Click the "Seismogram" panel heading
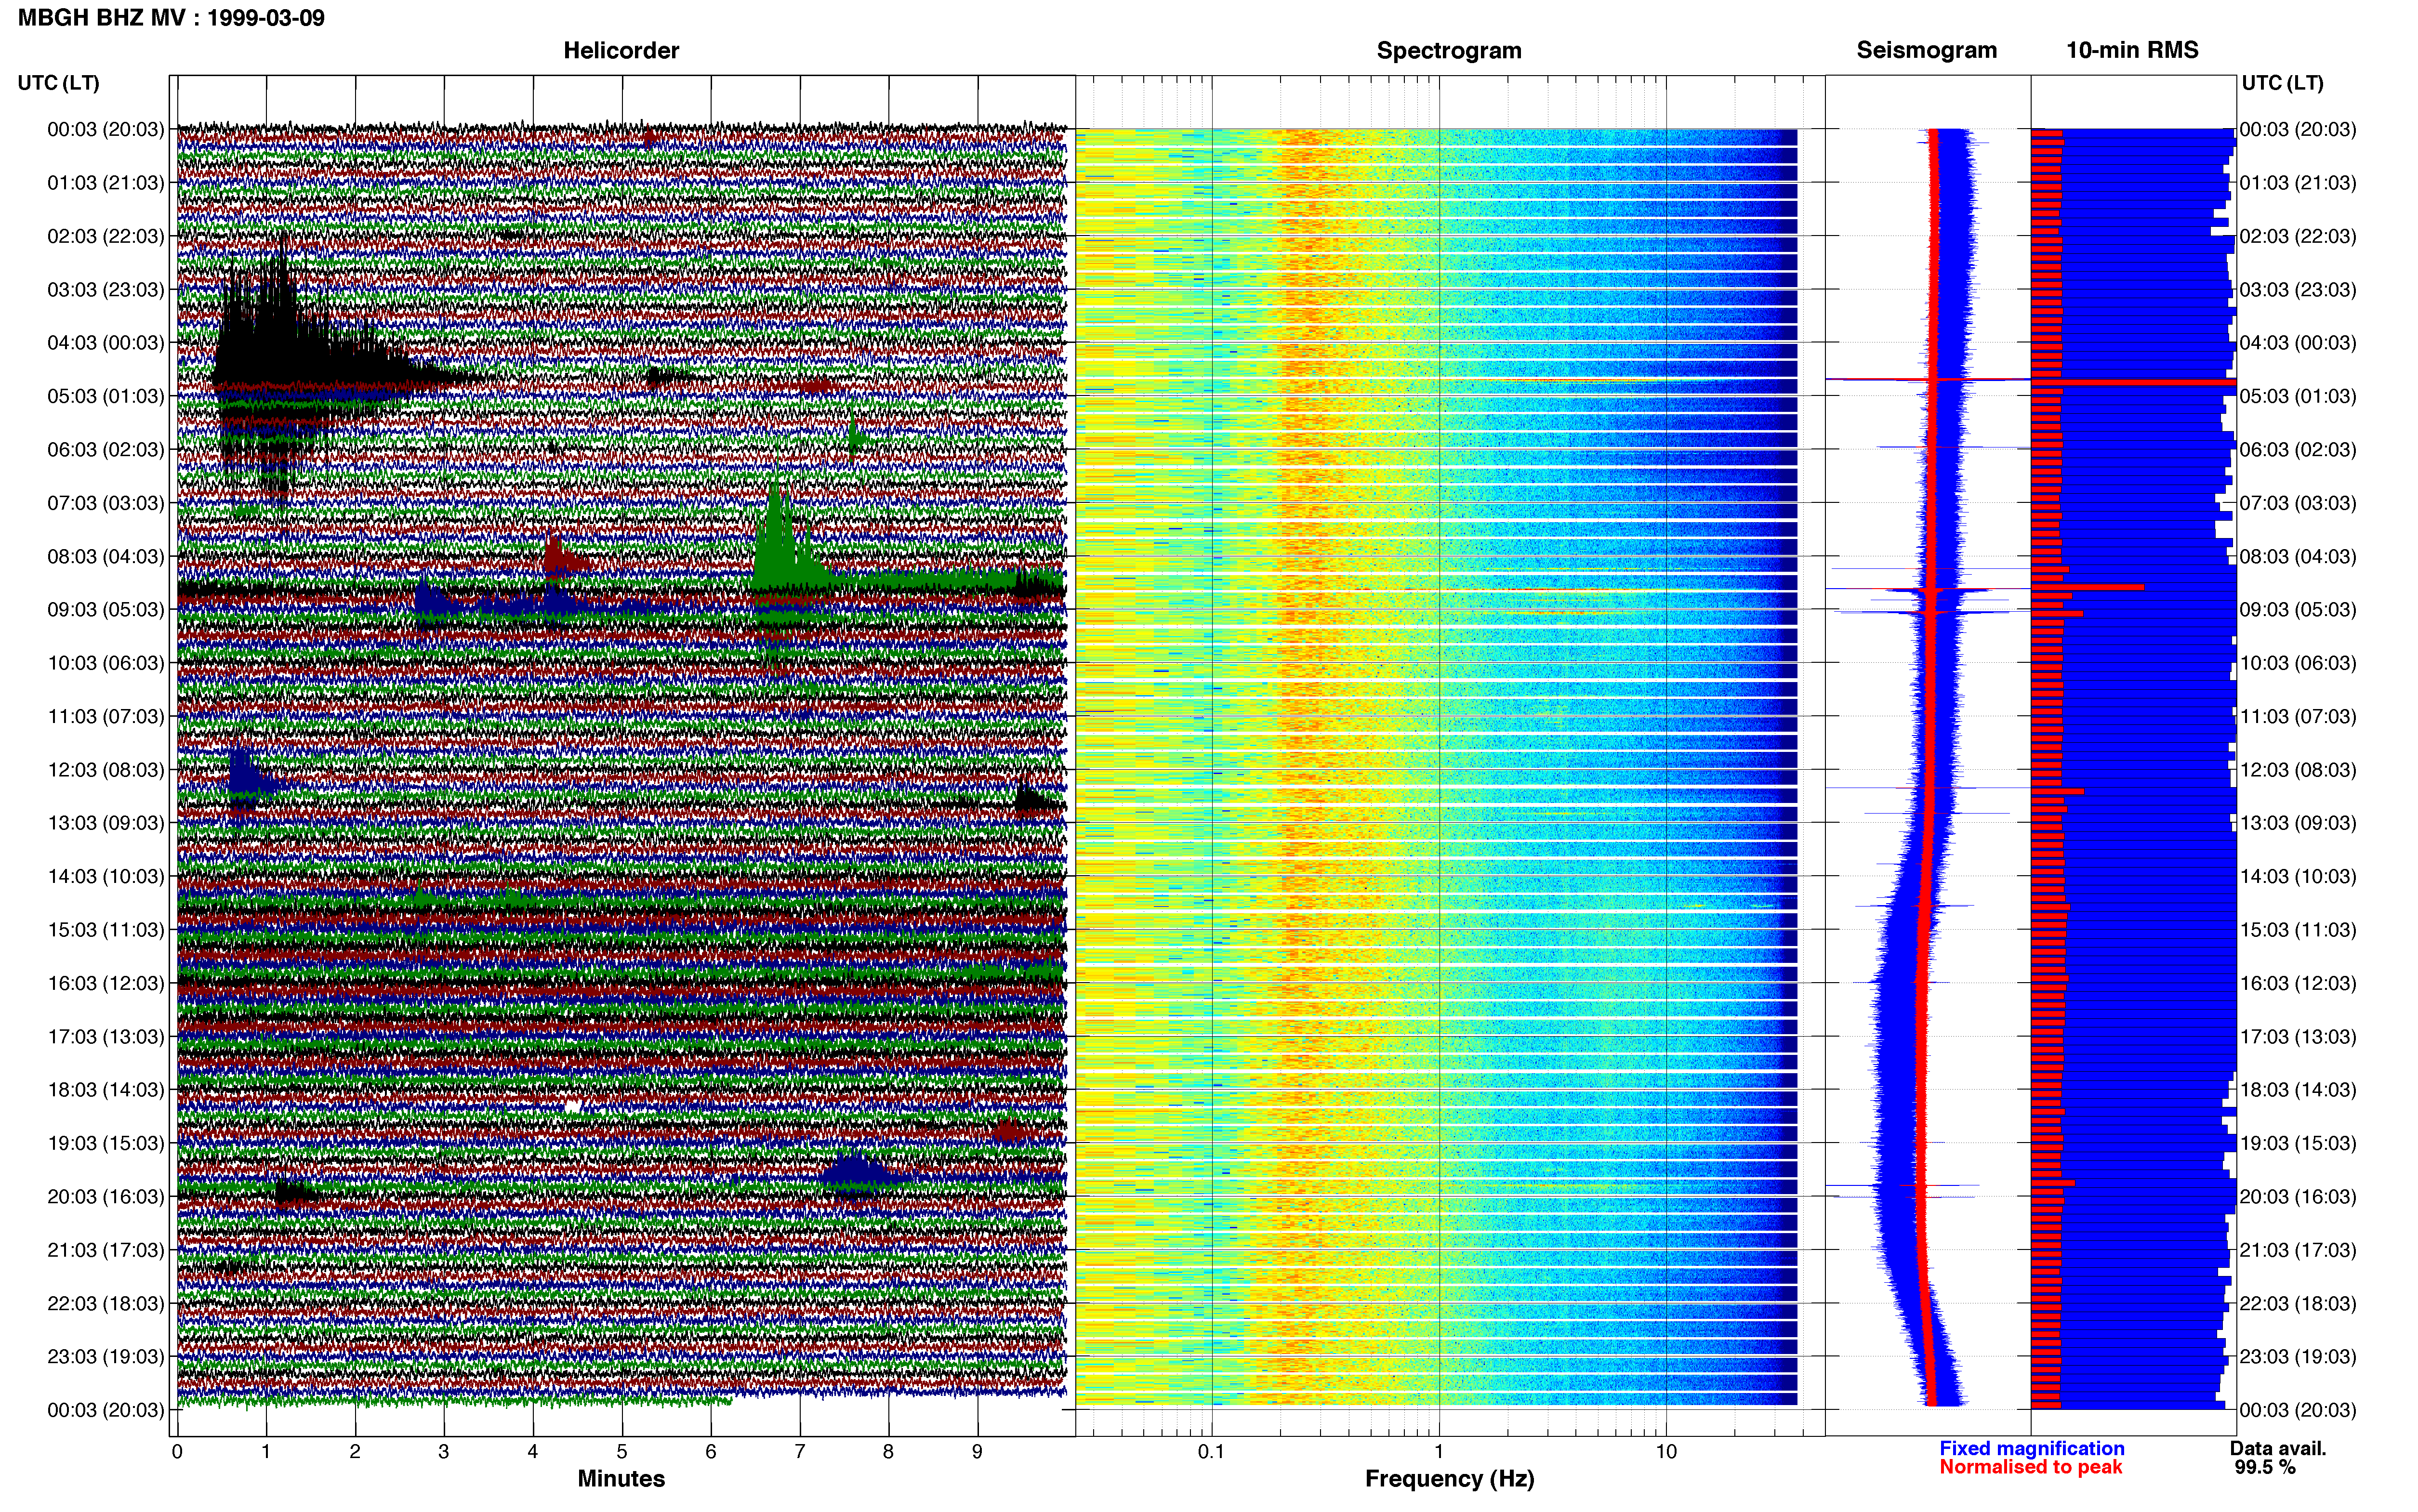The width and height of the screenshot is (2418, 1512). pos(1926,50)
